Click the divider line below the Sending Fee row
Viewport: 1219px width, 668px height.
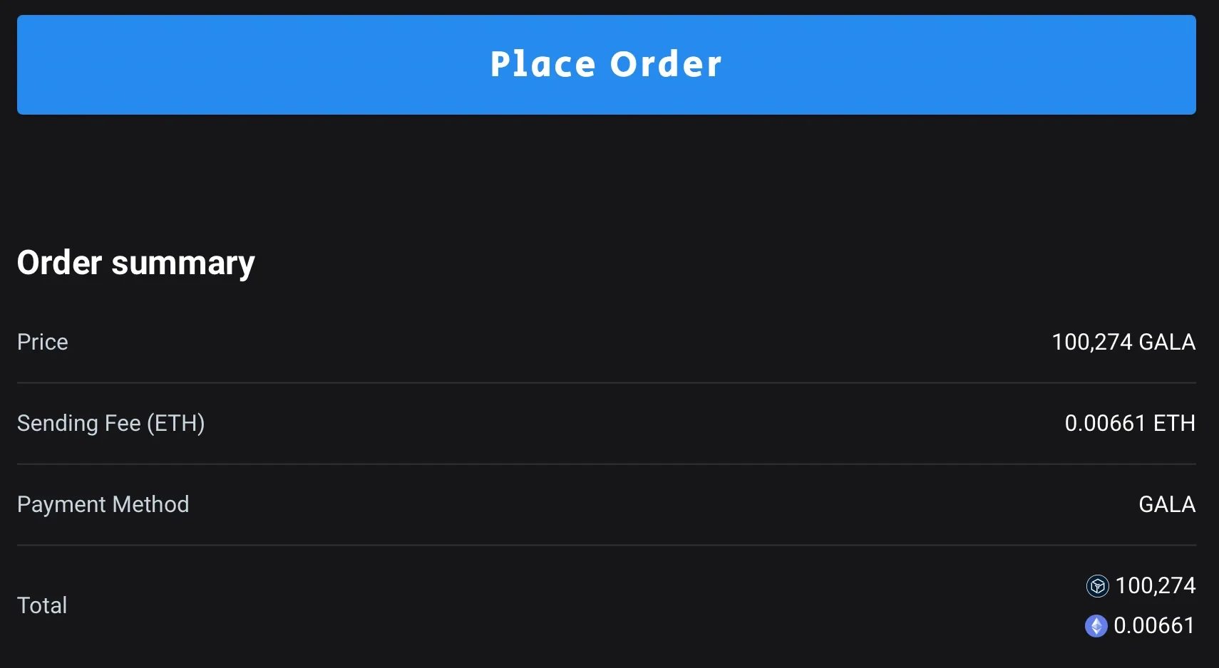[606, 464]
